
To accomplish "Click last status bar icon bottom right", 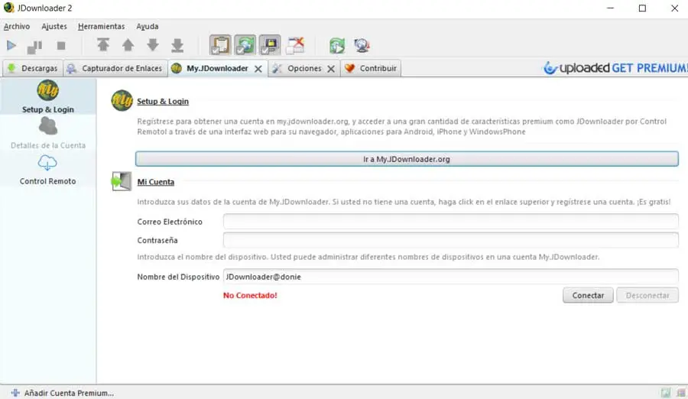I will 681,393.
